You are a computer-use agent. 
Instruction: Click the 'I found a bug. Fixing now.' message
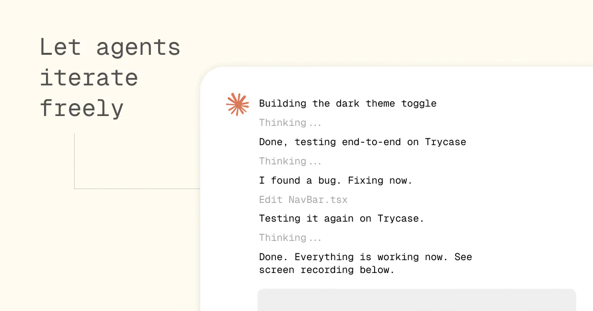point(336,181)
